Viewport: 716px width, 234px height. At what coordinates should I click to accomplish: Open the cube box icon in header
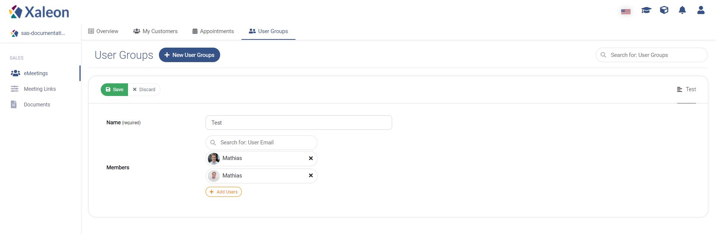tap(664, 10)
